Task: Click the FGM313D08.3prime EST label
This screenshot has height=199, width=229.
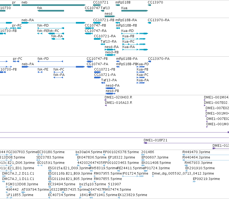Action: (x=22, y=184)
